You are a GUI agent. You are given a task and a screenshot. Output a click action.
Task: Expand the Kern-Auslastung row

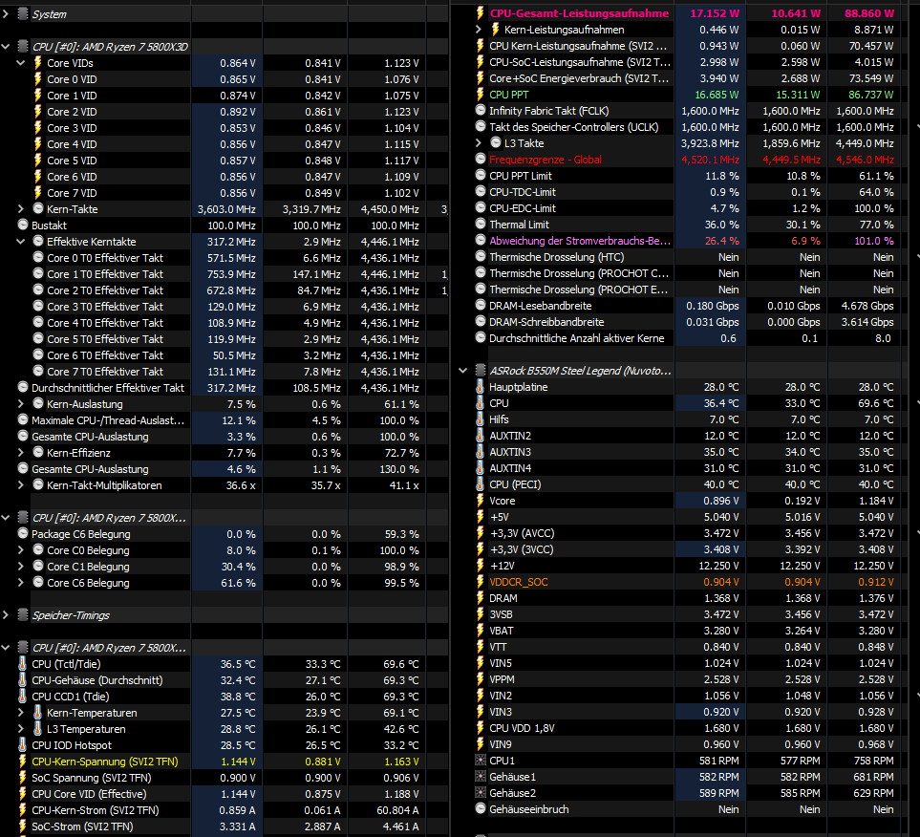pyautogui.click(x=21, y=404)
